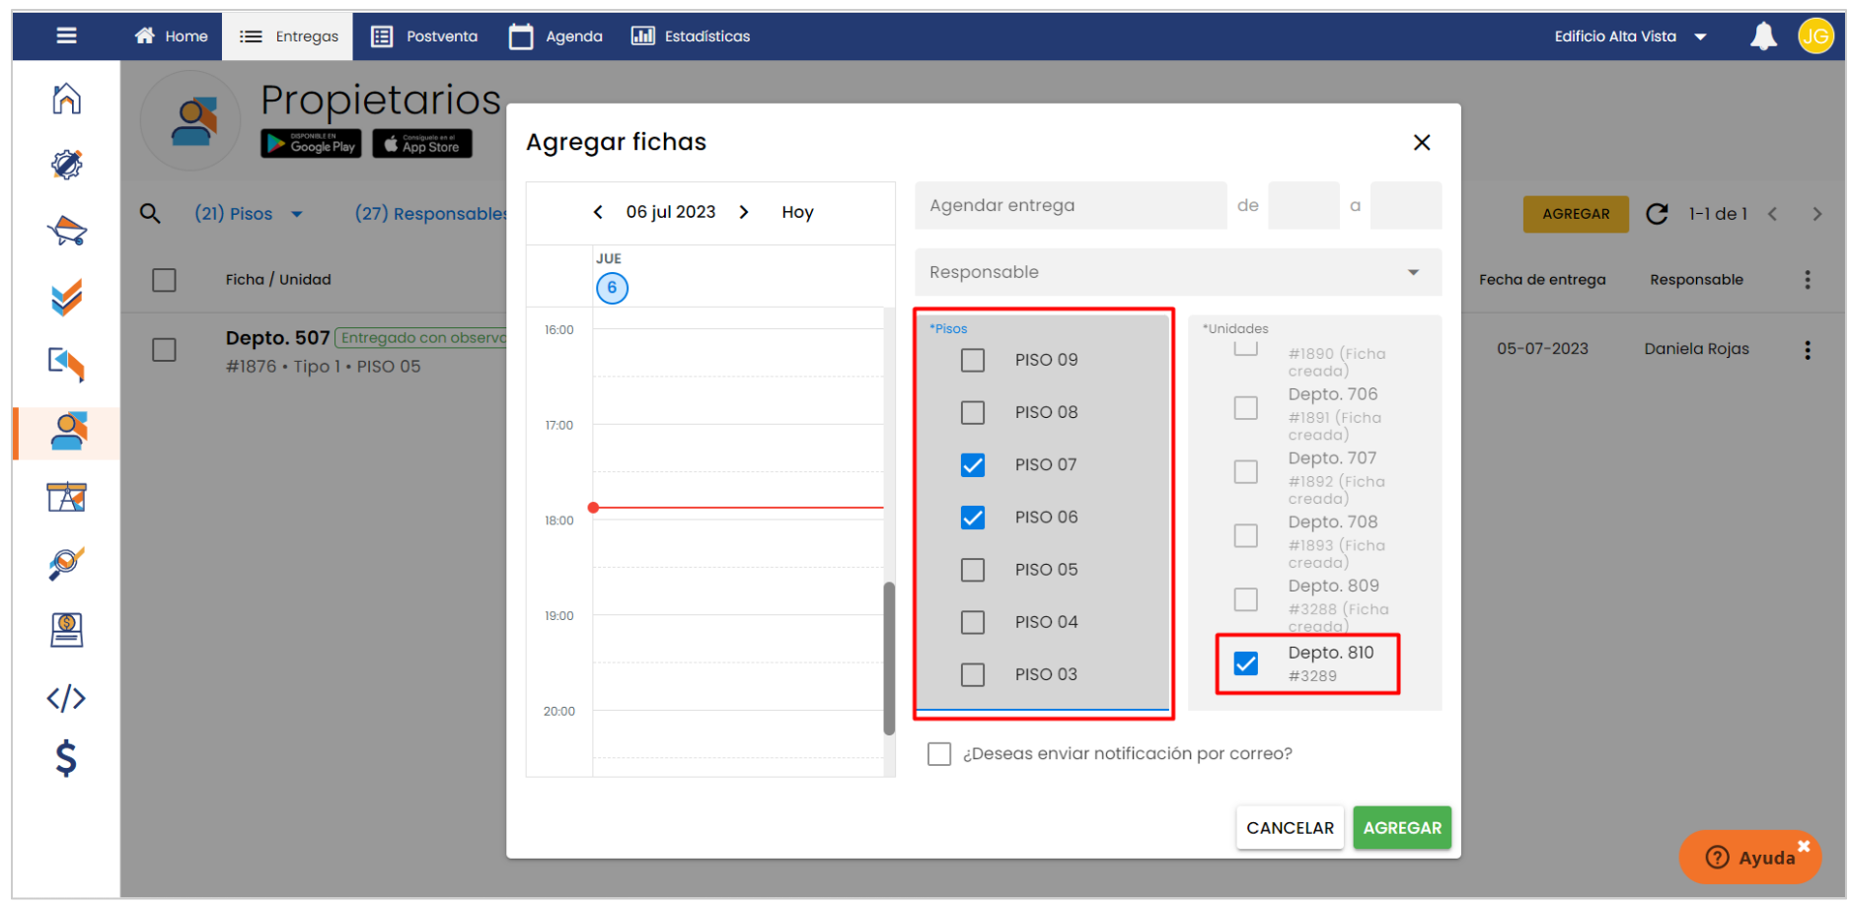Viewport: 1850px width, 903px height.
Task: Open the code brackets sidebar icon
Action: (x=66, y=698)
